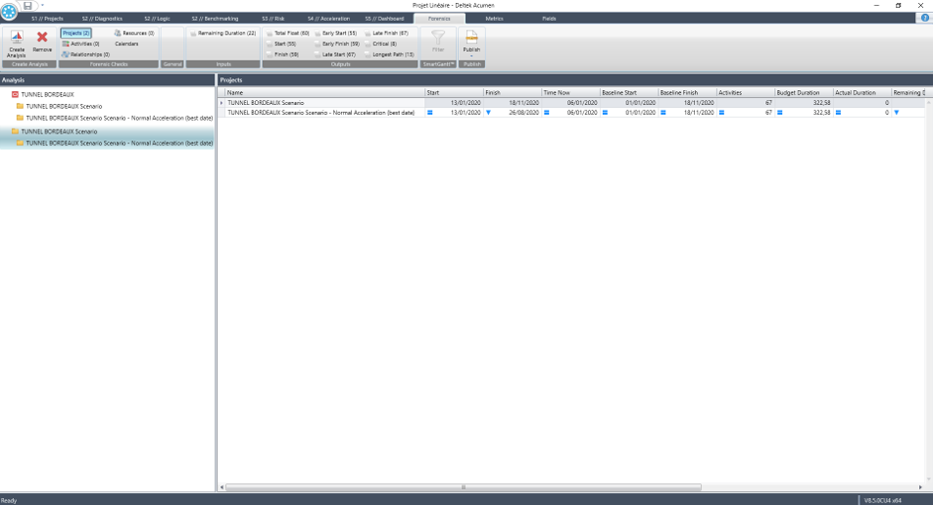Toggle Late Start (67) checkbox
This screenshot has width=933, height=505.
318,55
